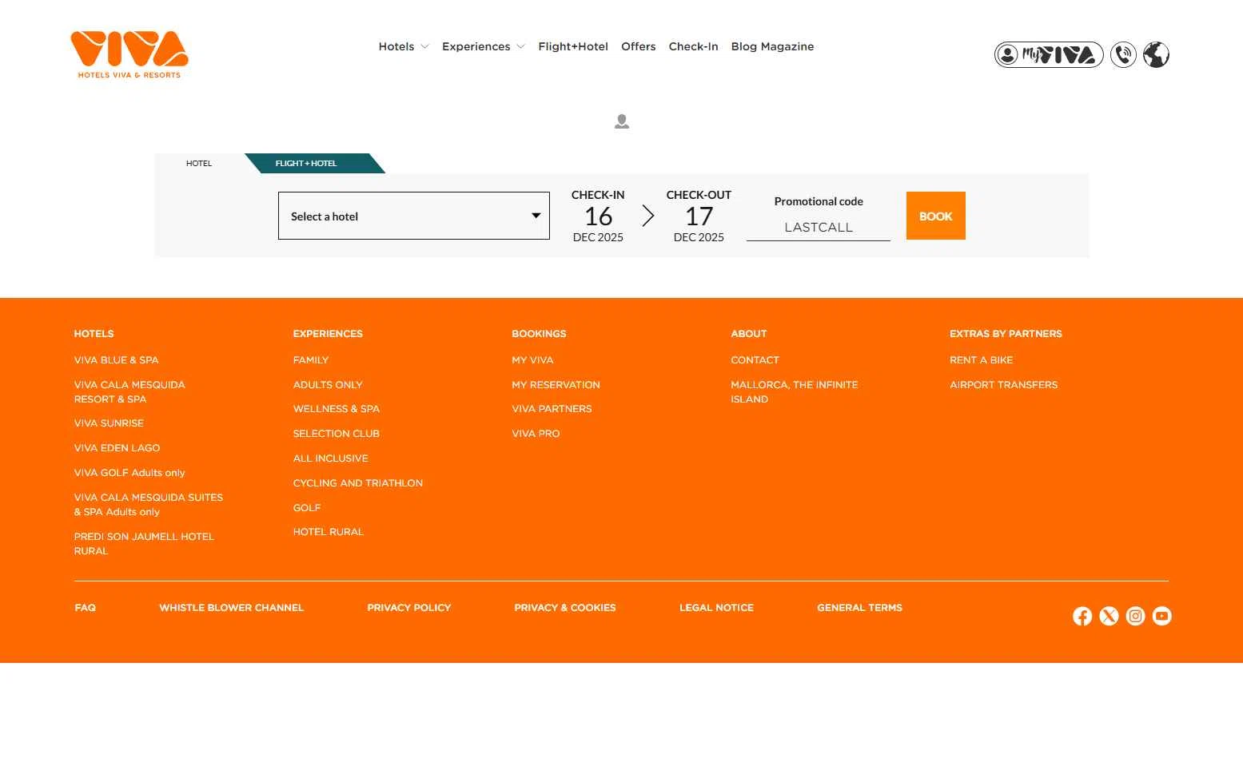Open the WELLNESS & SPA link

[x=337, y=409]
